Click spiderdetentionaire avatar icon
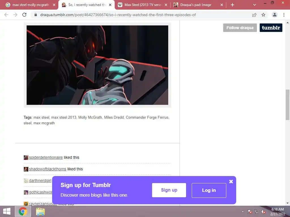 [x=26, y=158]
